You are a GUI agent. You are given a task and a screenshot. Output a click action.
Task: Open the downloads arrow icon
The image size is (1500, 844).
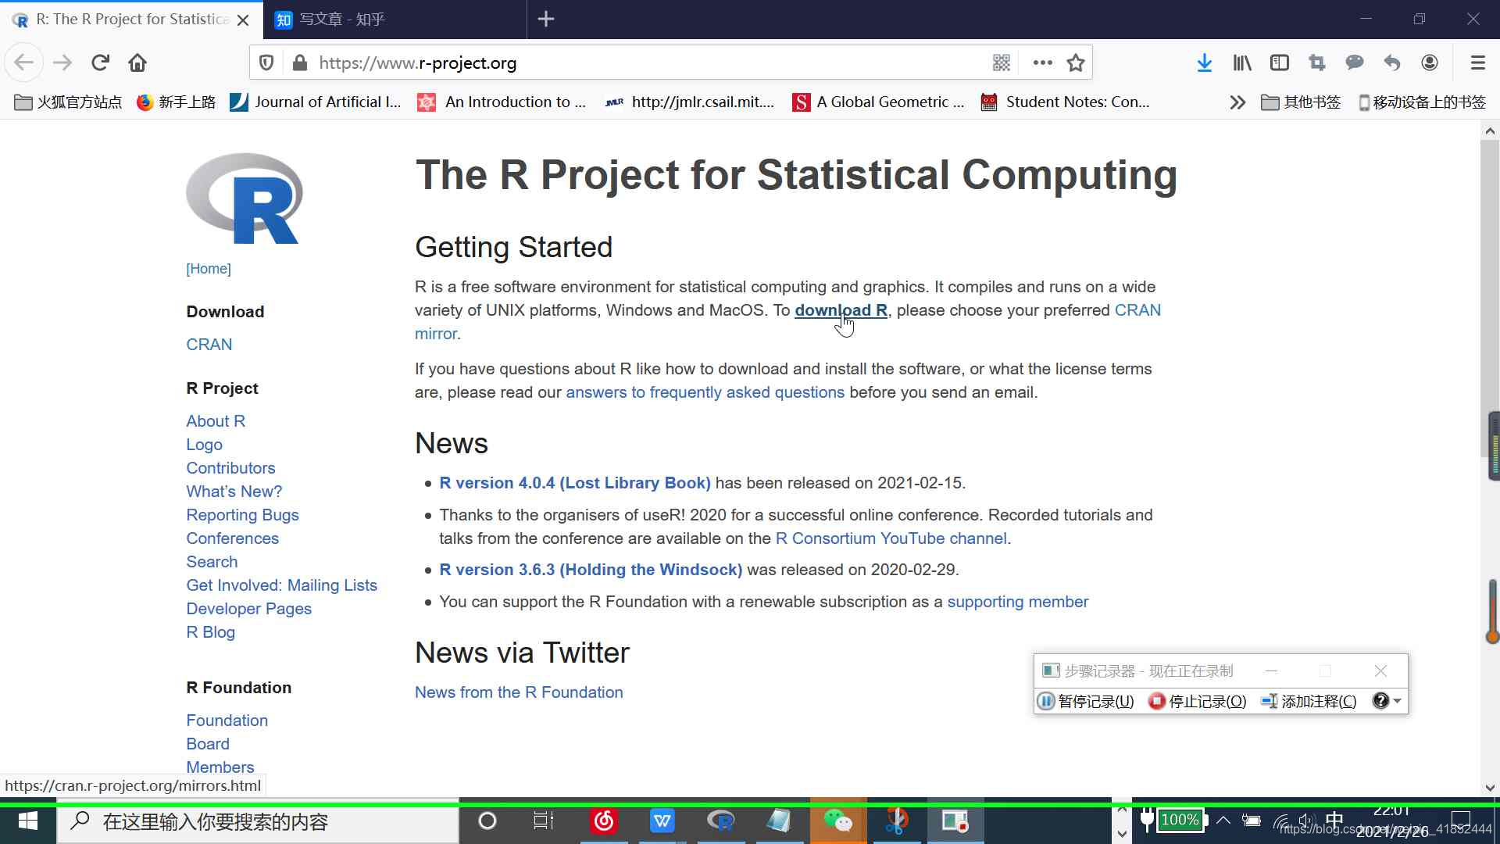click(1204, 63)
